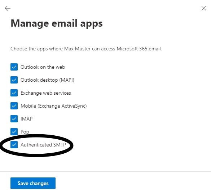Screen dimensions: 211x194
Task: Uncheck Outlook on the web checkbox
Action: coord(14,67)
